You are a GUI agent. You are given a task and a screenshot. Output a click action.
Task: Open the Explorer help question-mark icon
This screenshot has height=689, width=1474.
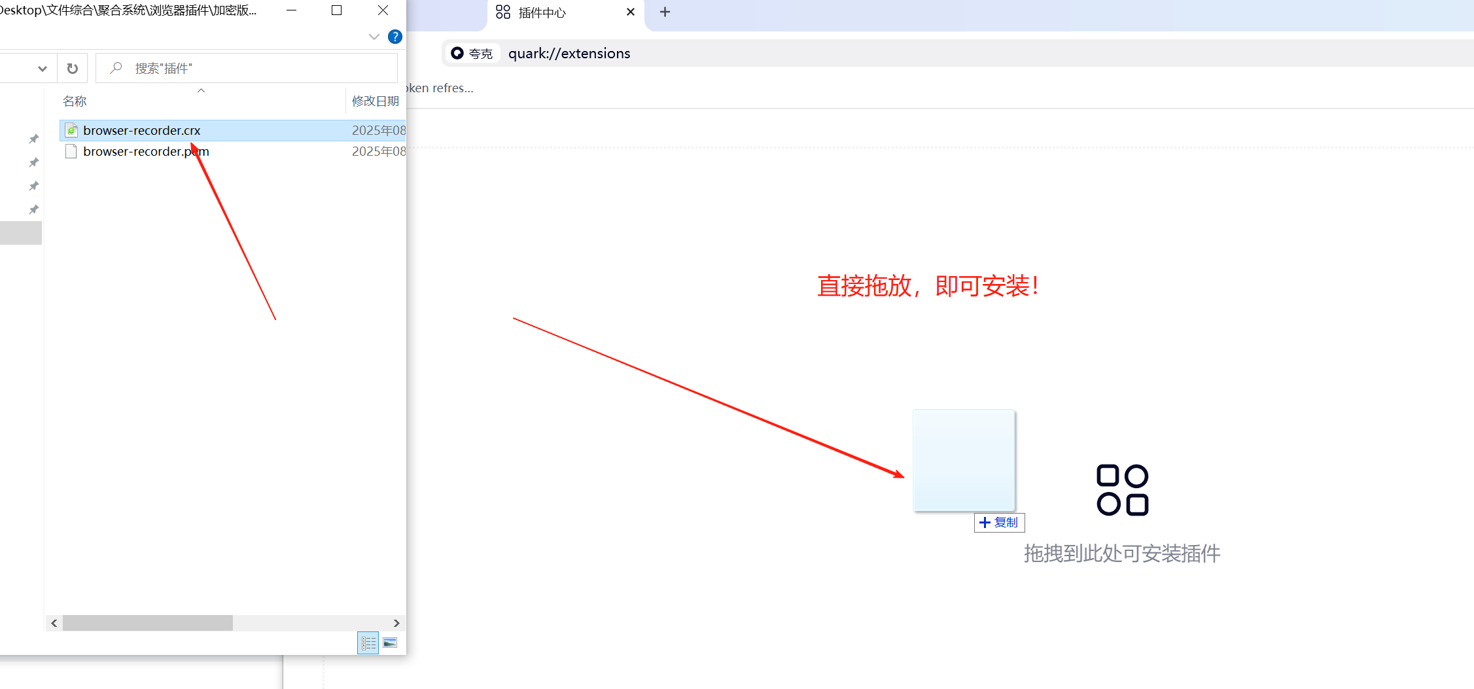(395, 37)
